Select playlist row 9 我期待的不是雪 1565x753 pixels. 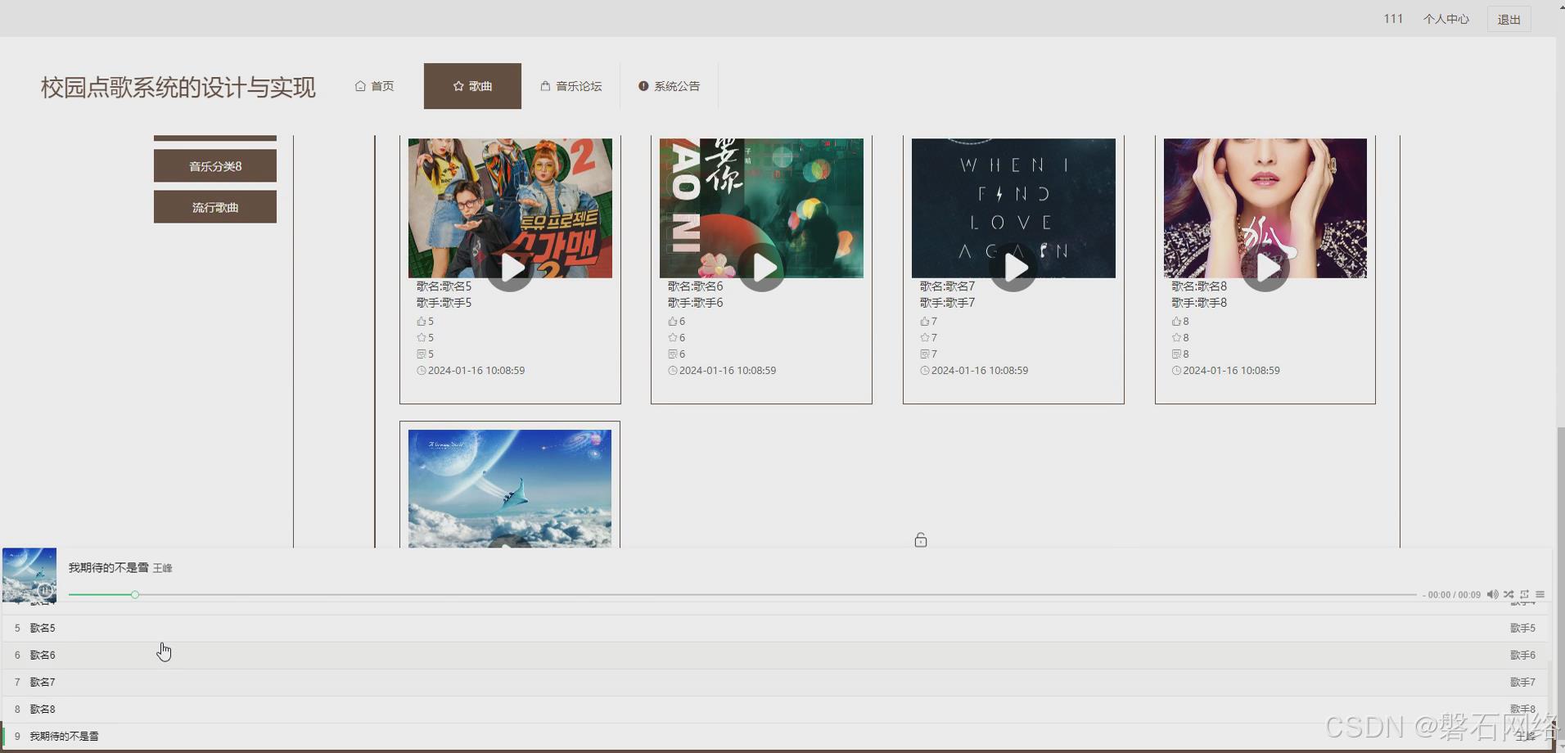(775, 736)
